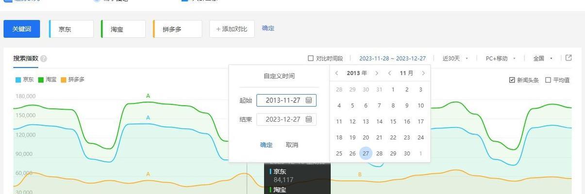Pick day 8 in the calendar

393,105
